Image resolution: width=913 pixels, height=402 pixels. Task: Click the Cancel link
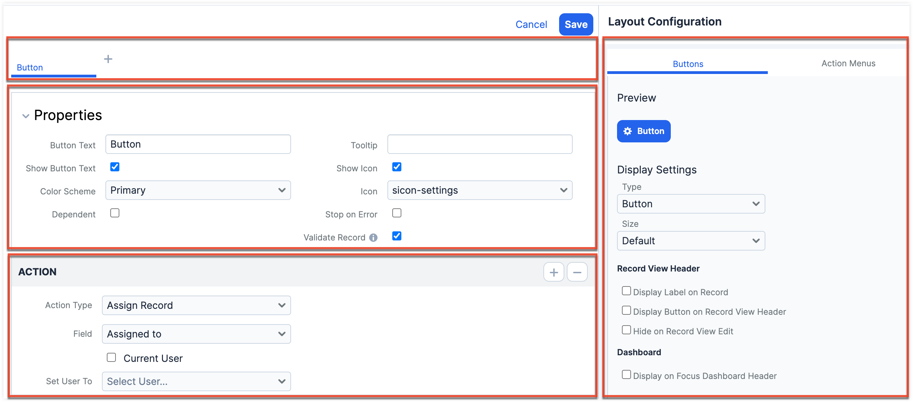[x=531, y=24]
